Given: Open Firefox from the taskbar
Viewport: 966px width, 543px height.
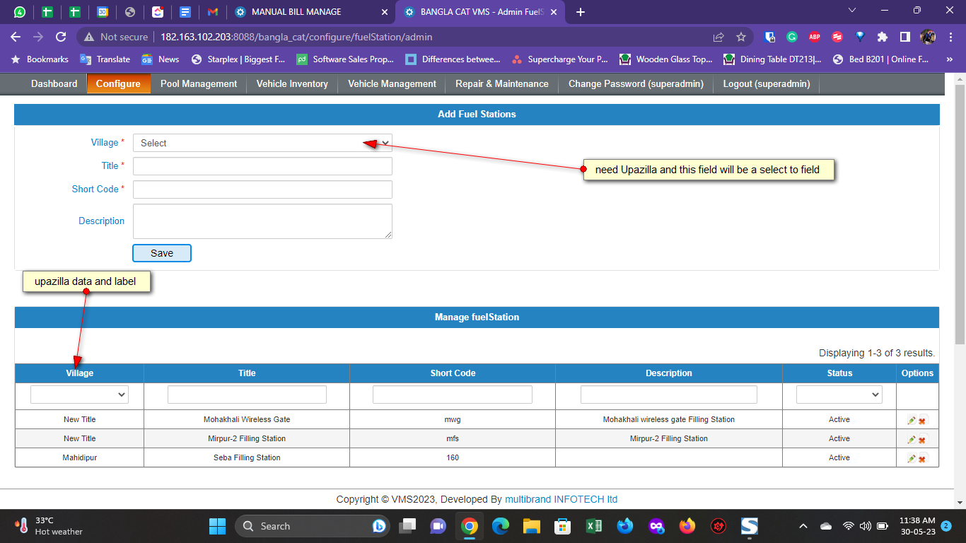Looking at the screenshot, I should 687,526.
